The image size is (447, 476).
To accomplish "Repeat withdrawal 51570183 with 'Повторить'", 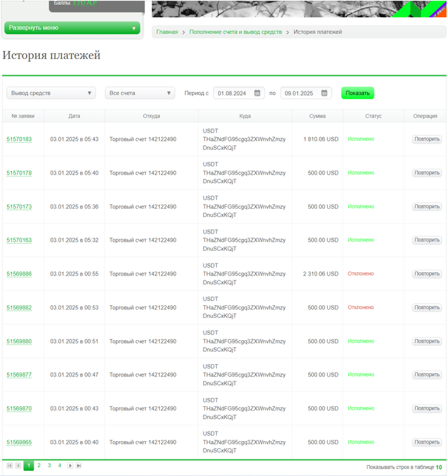I will [x=427, y=139].
